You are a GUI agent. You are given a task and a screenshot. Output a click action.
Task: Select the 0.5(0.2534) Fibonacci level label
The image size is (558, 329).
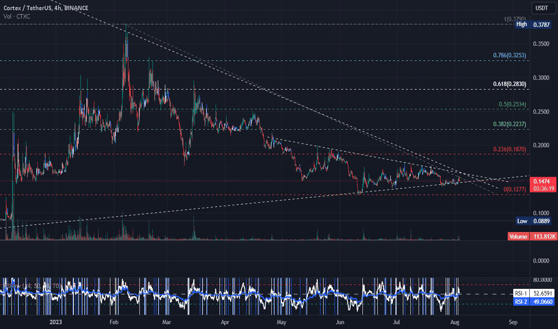point(512,104)
